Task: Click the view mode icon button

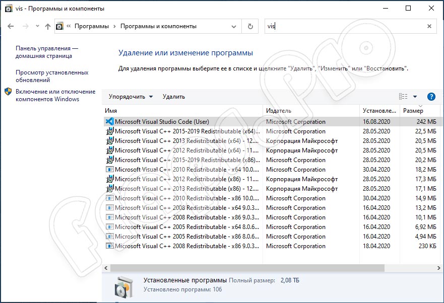Action: 403,97
